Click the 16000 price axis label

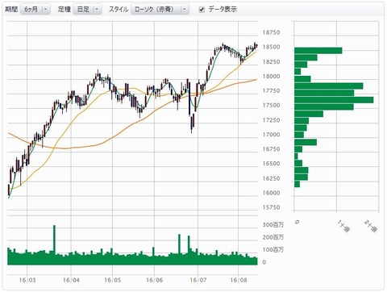pyautogui.click(x=271, y=193)
